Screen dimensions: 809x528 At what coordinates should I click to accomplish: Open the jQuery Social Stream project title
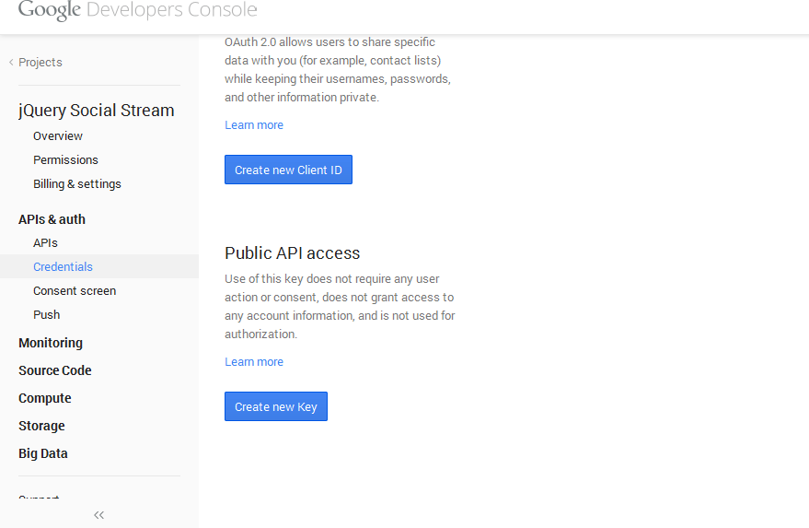click(x=97, y=110)
